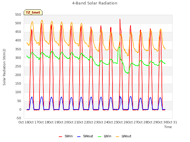This screenshot has width=190, height=142.
Task: Click the Solar Radiation (W/m2) axis label
Action: click(4, 67)
